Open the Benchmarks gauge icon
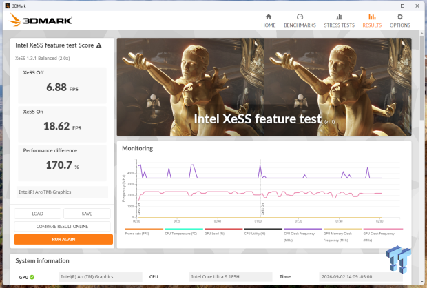Screen dimensions: 427x288 pyautogui.click(x=300, y=17)
